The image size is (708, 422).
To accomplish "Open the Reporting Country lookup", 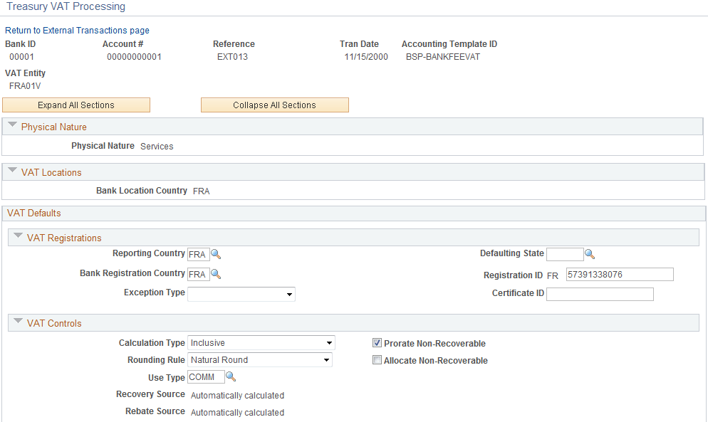I will [x=216, y=254].
